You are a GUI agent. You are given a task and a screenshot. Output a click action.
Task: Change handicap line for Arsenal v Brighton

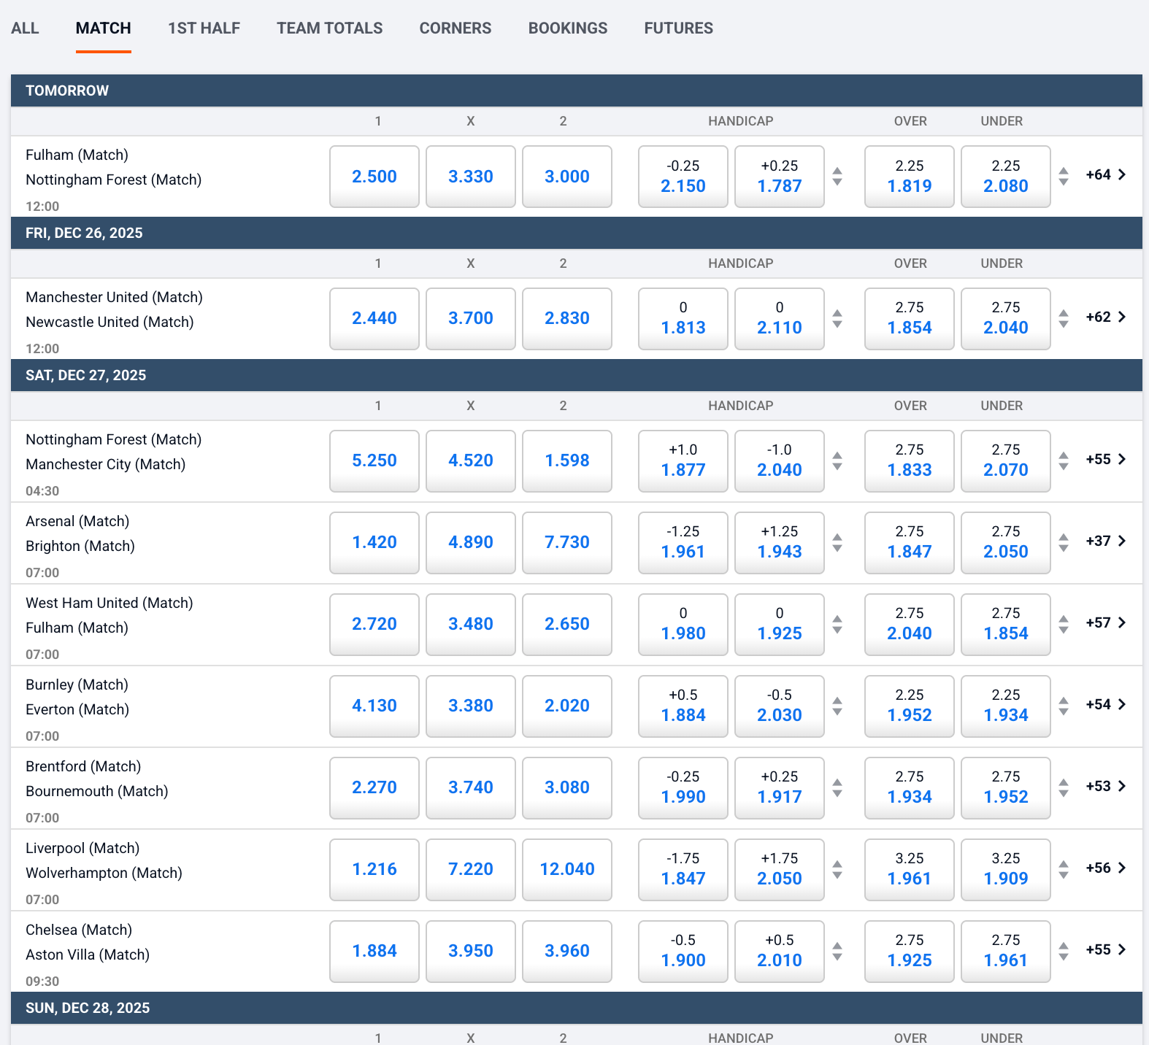(837, 543)
